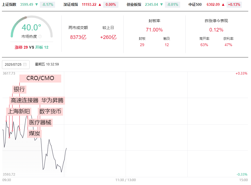The width and height of the screenshot is (251, 185).
Task: Open the 上证指数 index name
Action: point(9,4)
